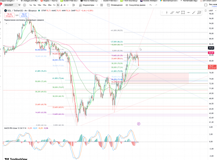Image resolution: width=217 pixels, height=160 pixels.
Task: Open the candlestick chart type selector
Action: click(74, 5)
